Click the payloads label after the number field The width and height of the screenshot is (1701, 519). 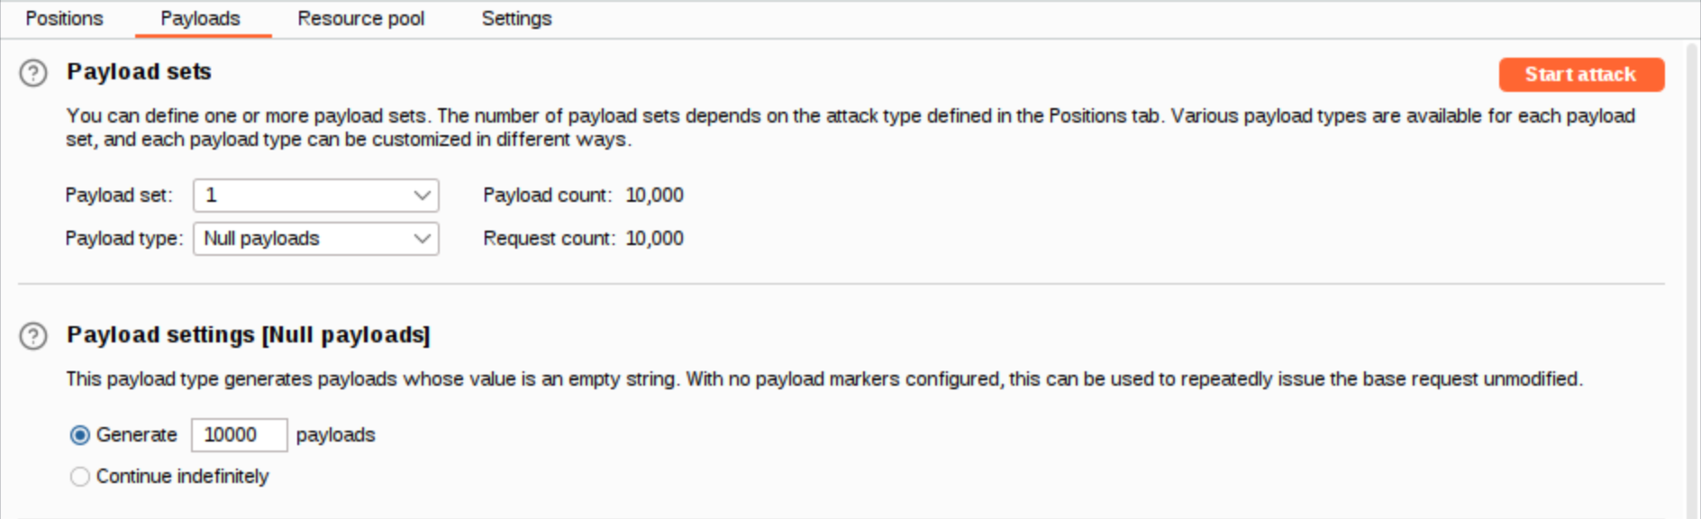click(335, 435)
